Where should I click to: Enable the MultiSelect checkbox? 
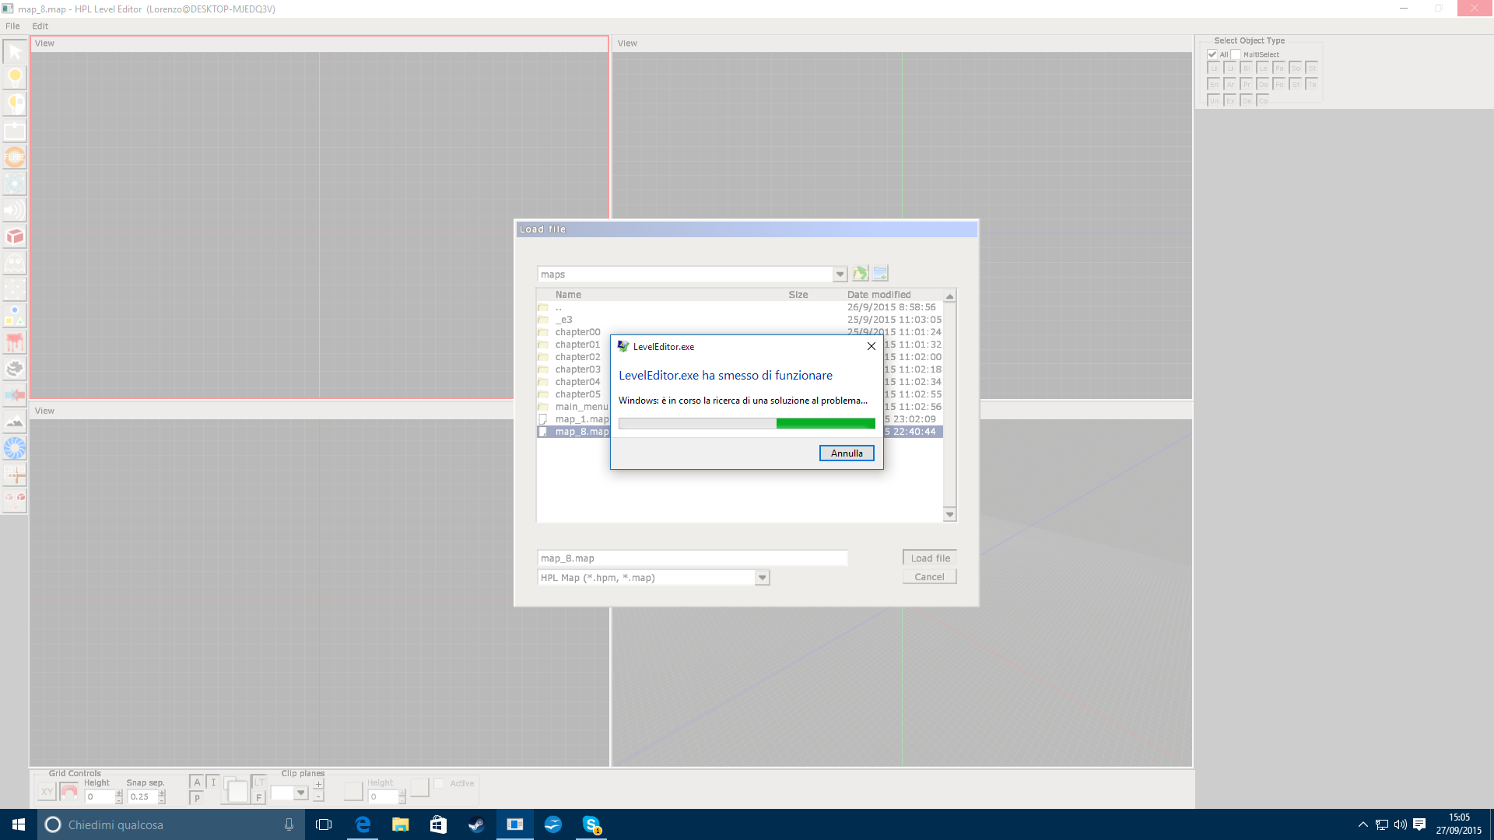[x=1236, y=54]
